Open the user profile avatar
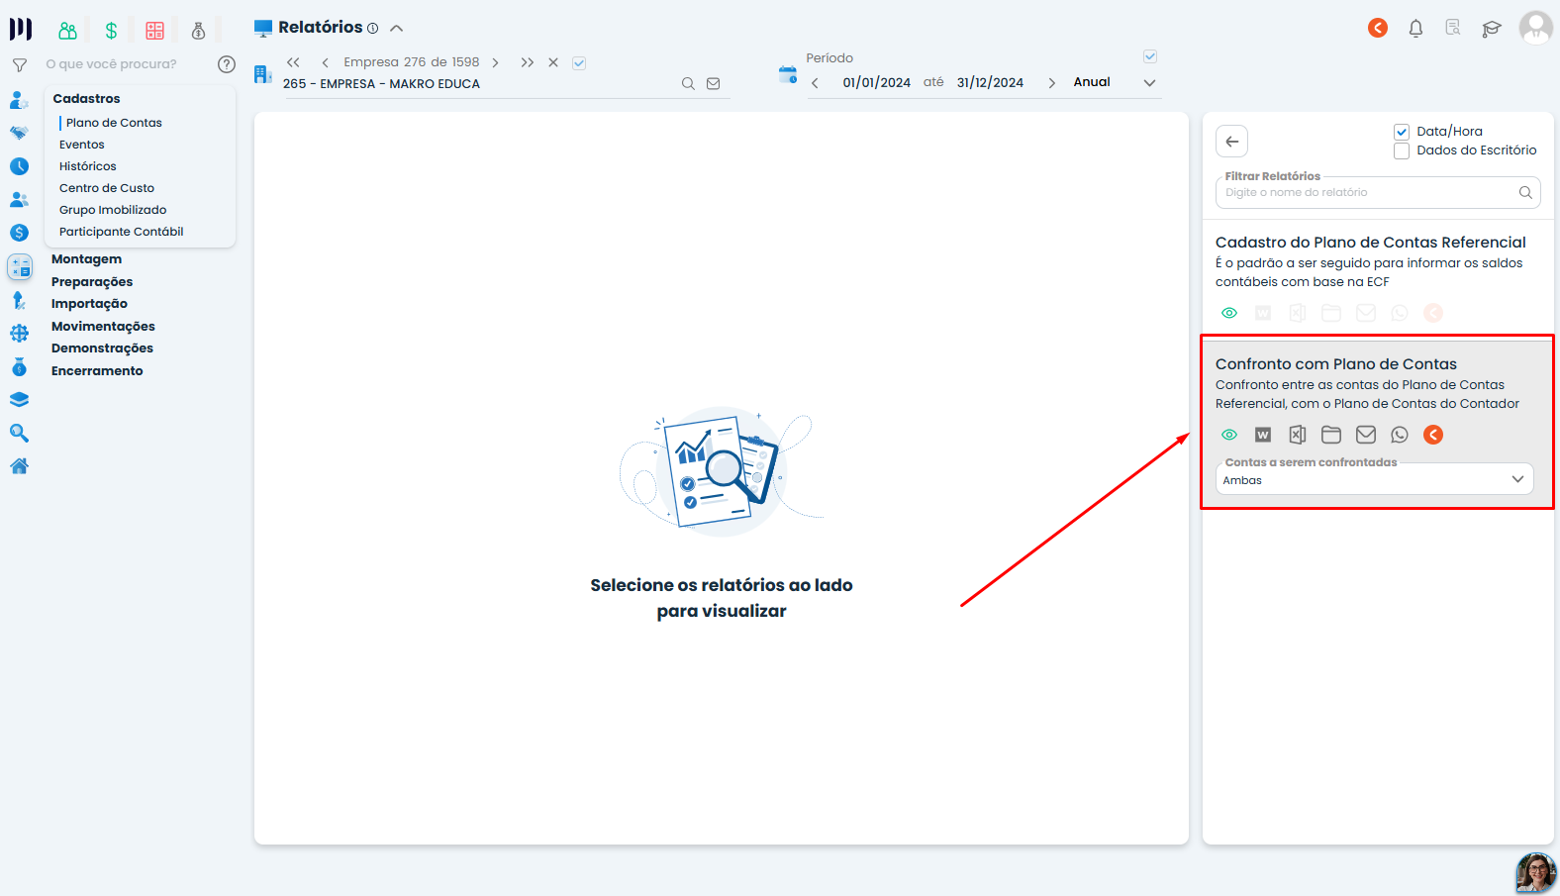 click(x=1535, y=28)
